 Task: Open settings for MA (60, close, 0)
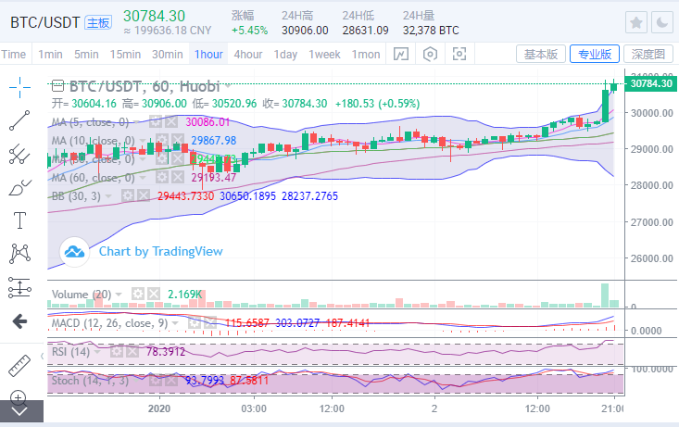[x=161, y=178]
